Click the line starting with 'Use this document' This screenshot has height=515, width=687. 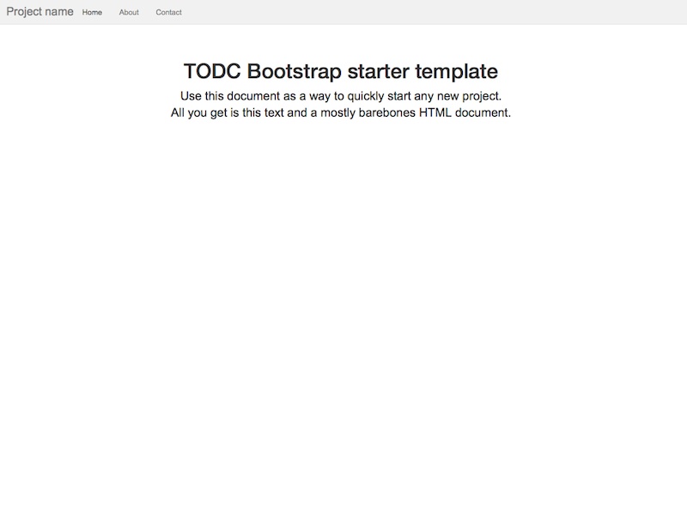[340, 96]
